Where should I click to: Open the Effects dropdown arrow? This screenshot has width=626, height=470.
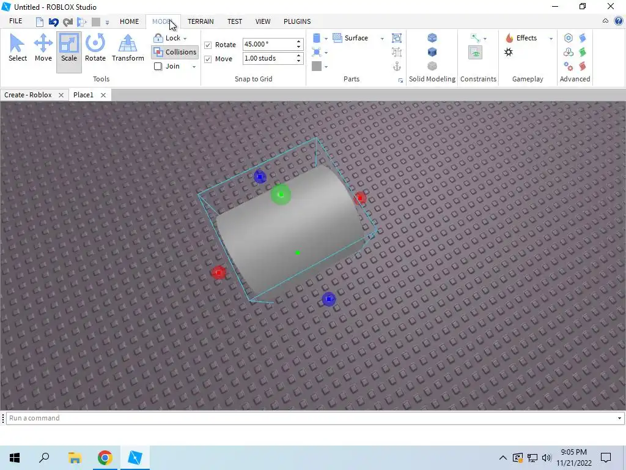[x=551, y=39]
